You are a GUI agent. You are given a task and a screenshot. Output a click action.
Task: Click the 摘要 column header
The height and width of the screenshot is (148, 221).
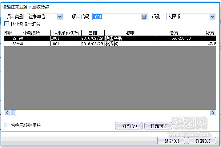coord(130,33)
